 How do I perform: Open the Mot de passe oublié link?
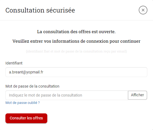[x=23, y=103]
